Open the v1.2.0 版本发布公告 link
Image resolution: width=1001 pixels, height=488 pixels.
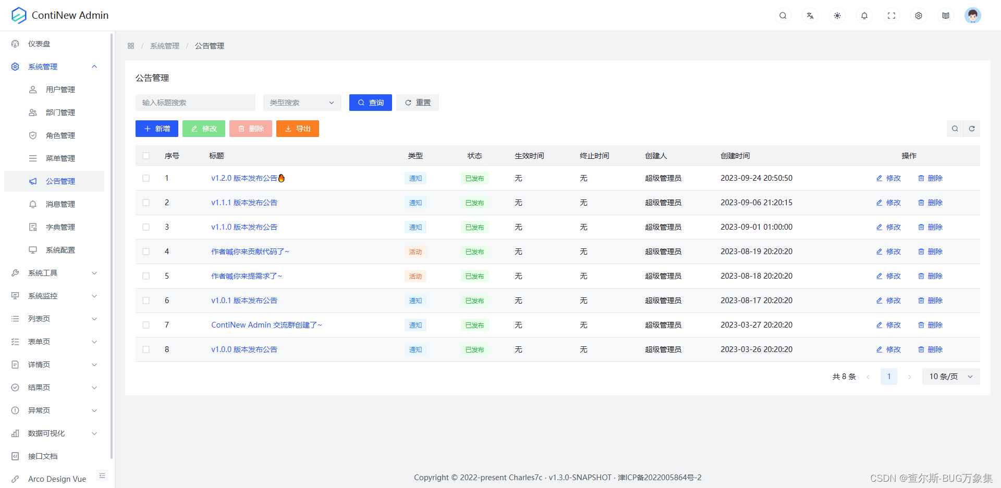[248, 178]
